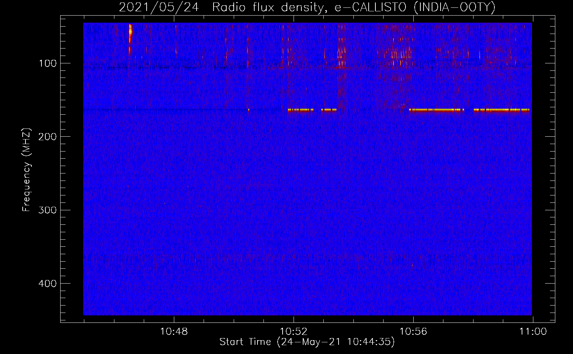573x354 pixels.
Task: Click the plot title '2021/05/24 Radio flux density'
Action: click(221, 7)
